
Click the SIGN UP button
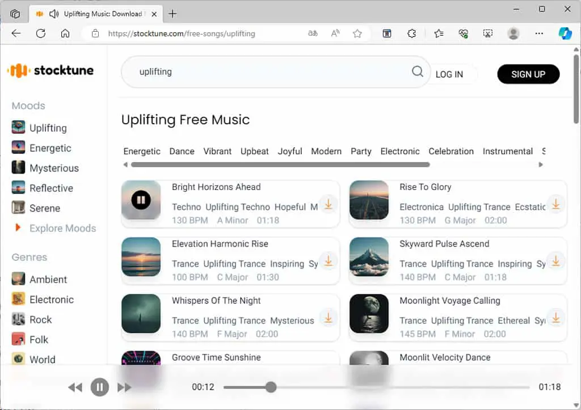point(528,74)
